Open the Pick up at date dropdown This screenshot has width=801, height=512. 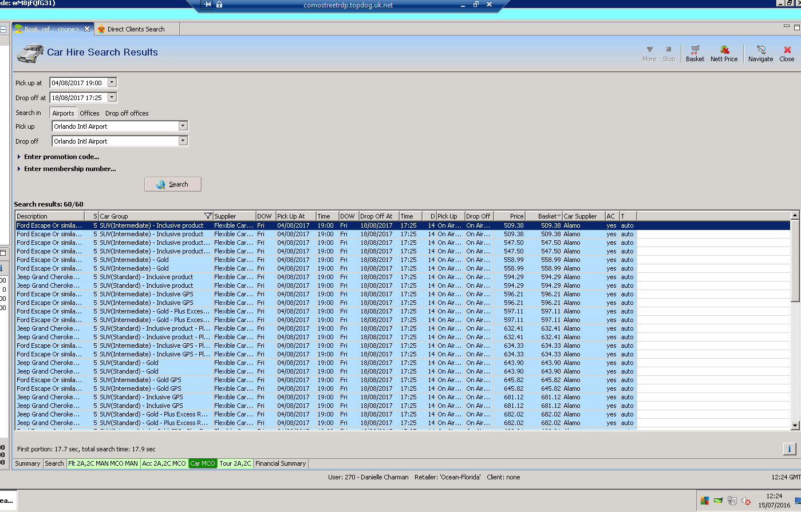(112, 82)
